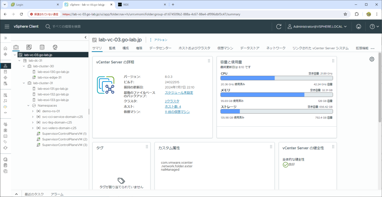382x197 pixels.
Task: Switch to Hosts and Clusters inventory view
Action: tap(16, 47)
